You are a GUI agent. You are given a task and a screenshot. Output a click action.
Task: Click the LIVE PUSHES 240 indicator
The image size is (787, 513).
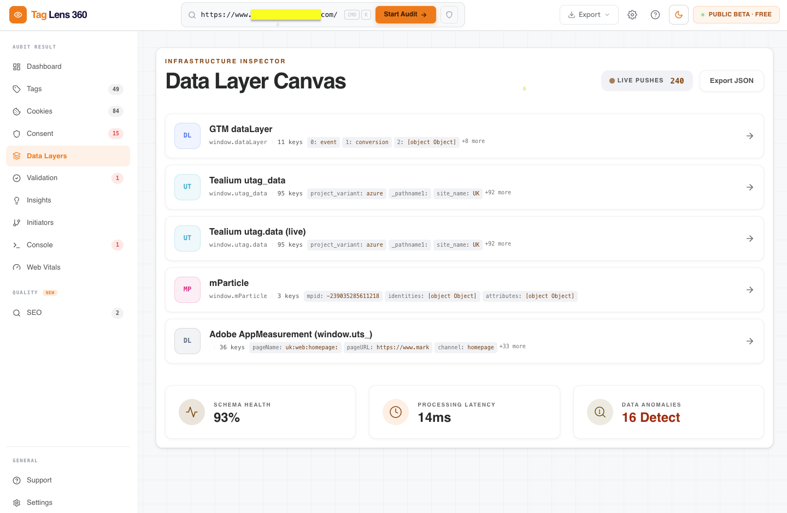point(647,81)
